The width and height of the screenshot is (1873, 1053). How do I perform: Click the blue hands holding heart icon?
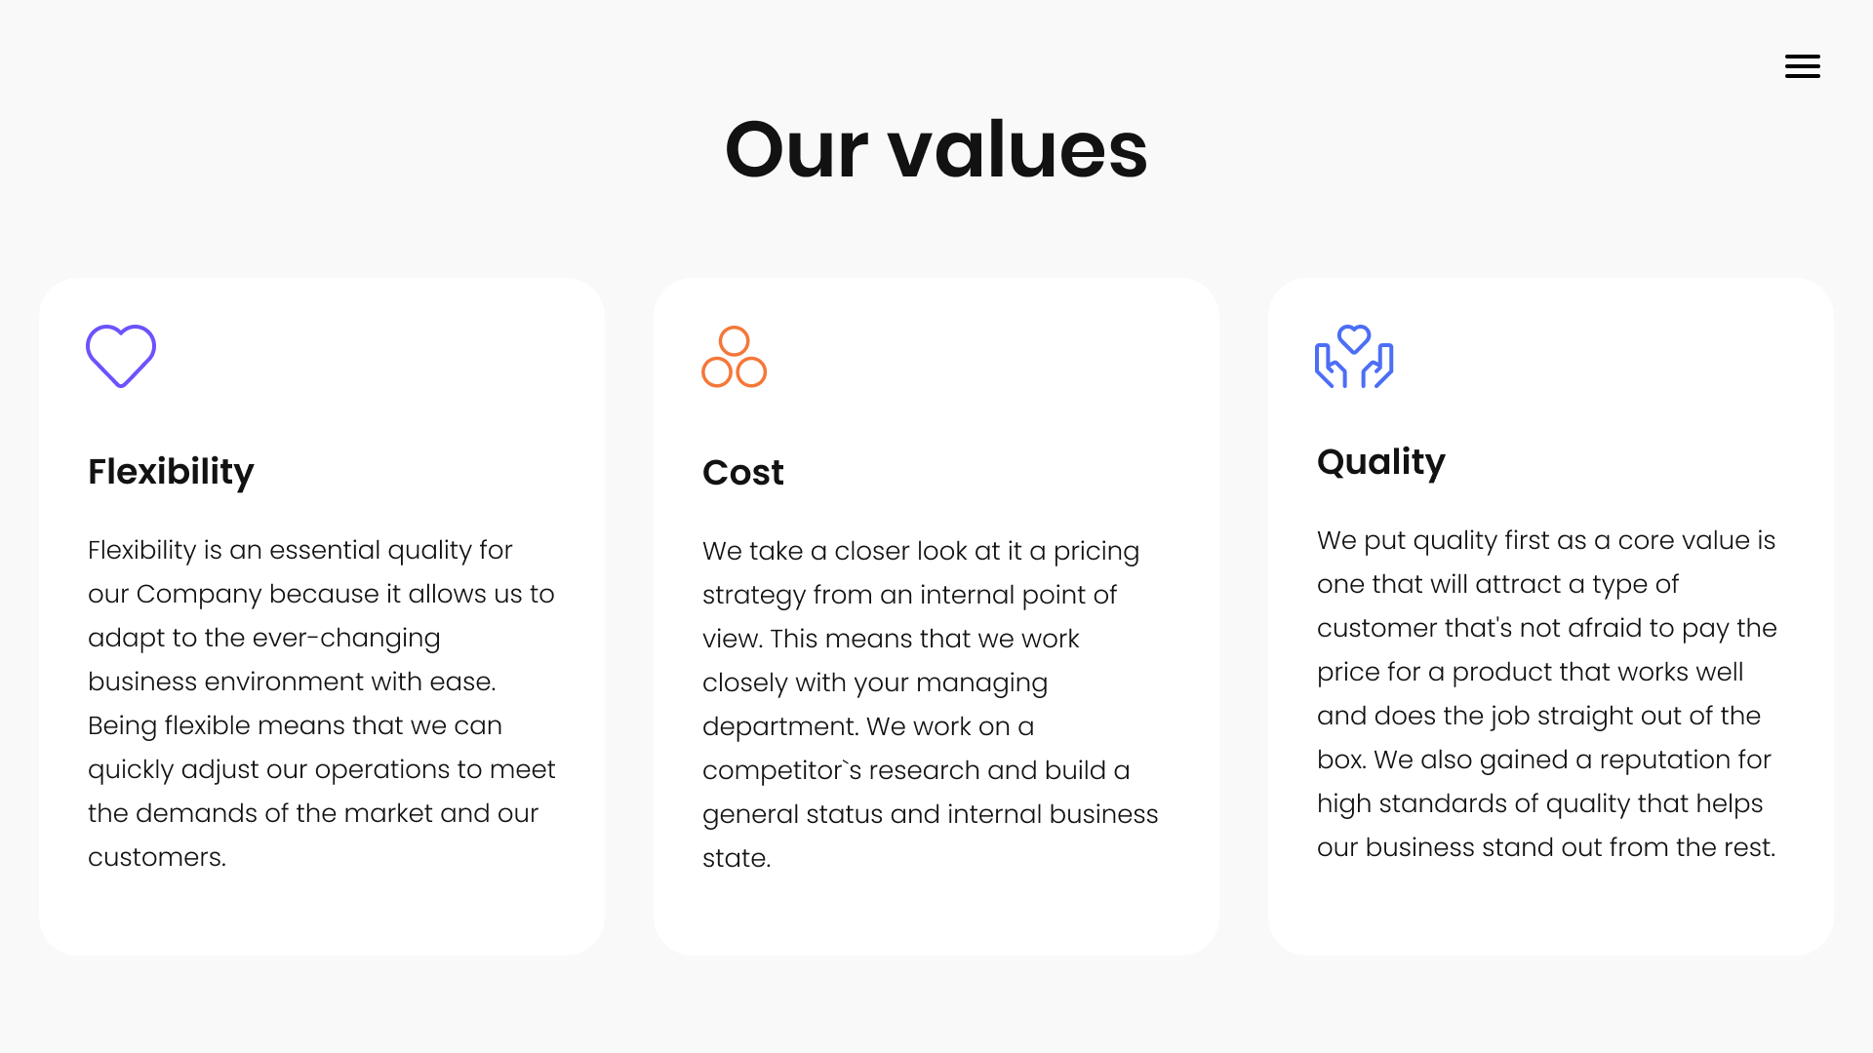pyautogui.click(x=1354, y=357)
